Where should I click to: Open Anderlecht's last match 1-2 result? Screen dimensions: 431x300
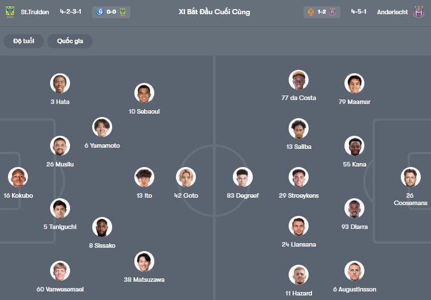click(322, 11)
